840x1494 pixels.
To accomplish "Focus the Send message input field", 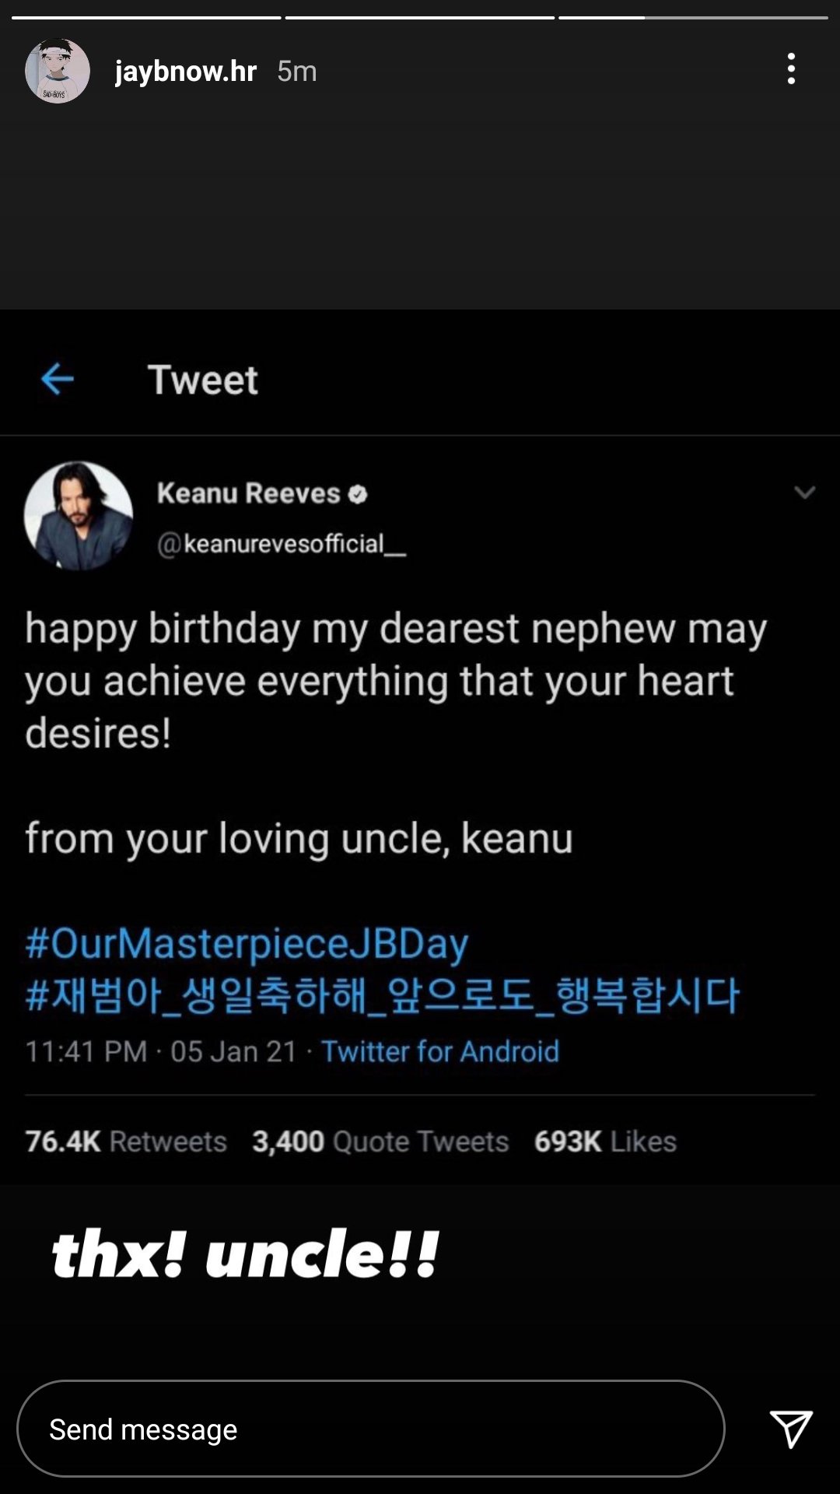I will click(x=370, y=1429).
